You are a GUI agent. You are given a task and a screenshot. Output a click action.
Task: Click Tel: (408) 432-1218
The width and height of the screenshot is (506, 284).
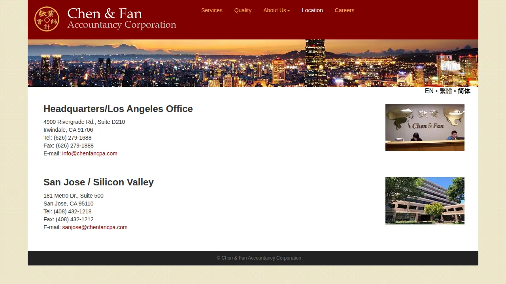click(x=68, y=211)
